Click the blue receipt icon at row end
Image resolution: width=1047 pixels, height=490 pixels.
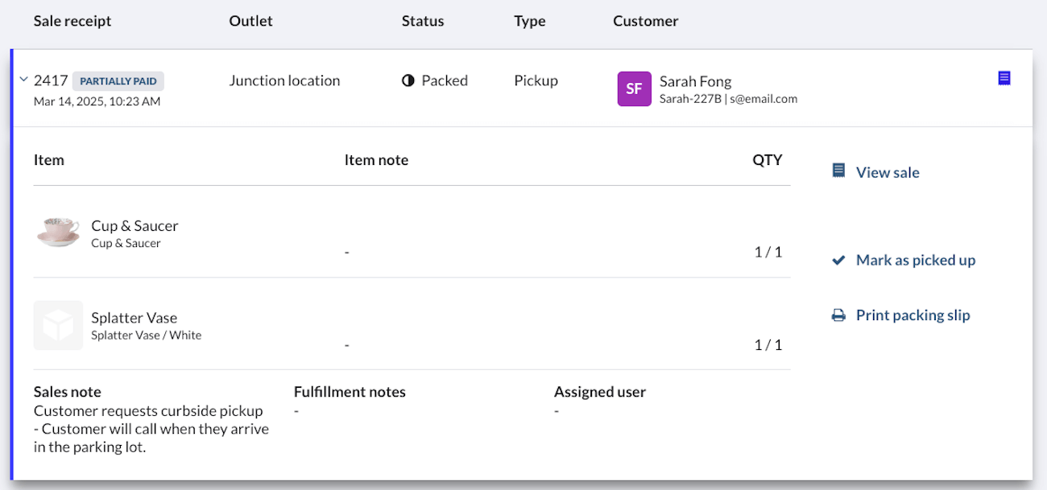point(1004,78)
